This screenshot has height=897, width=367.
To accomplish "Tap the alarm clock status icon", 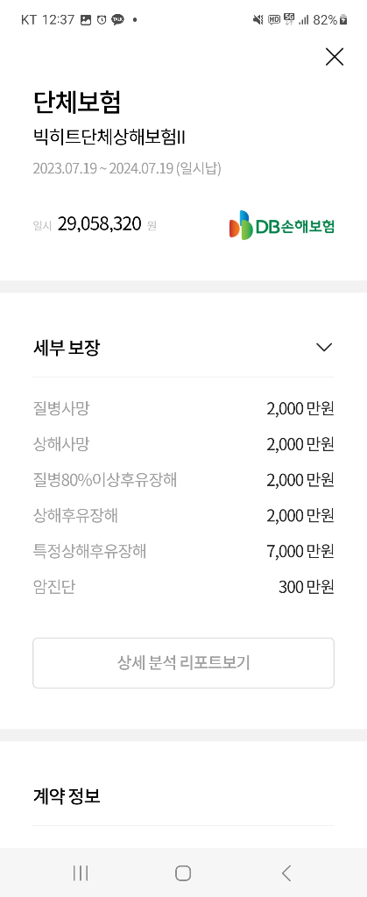I will tap(102, 19).
